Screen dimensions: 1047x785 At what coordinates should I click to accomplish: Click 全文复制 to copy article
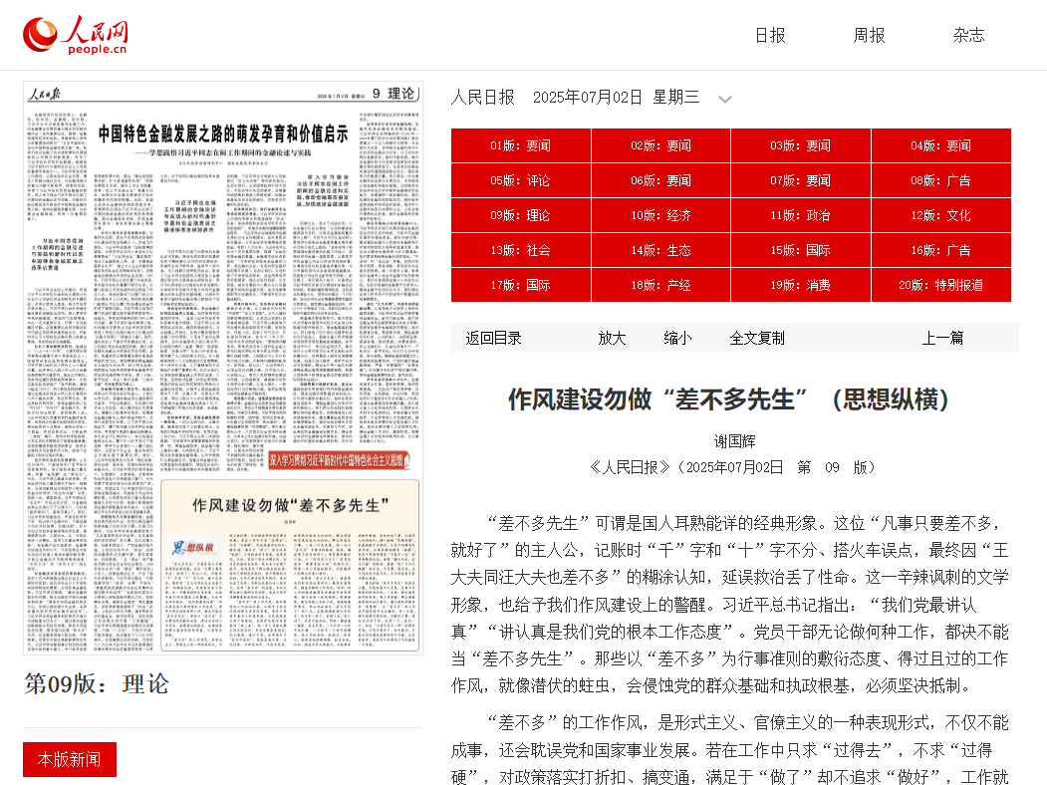(x=757, y=339)
